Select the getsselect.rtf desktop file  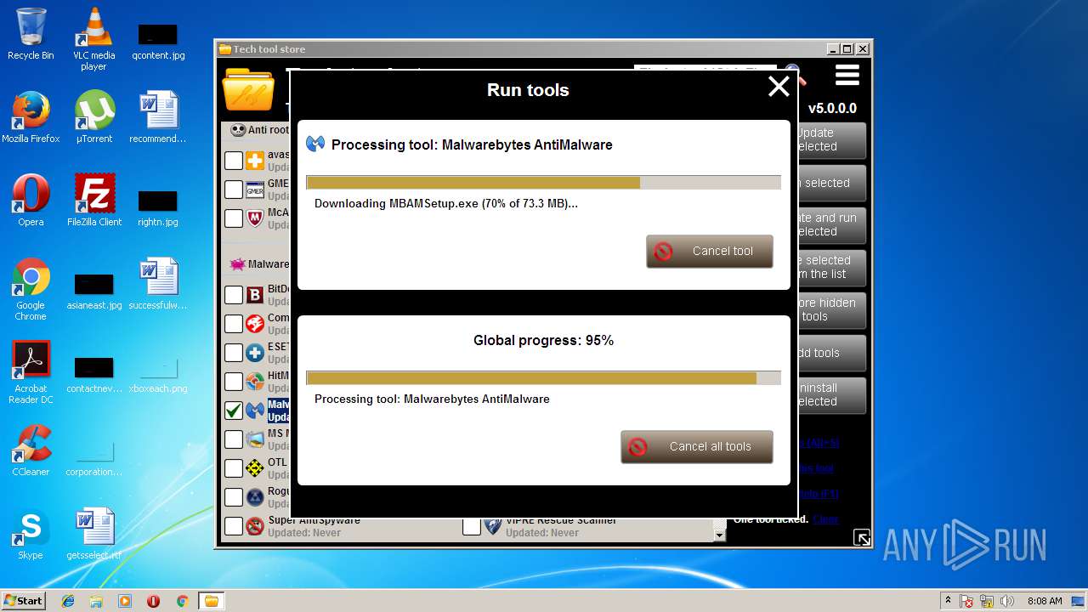pos(93,534)
